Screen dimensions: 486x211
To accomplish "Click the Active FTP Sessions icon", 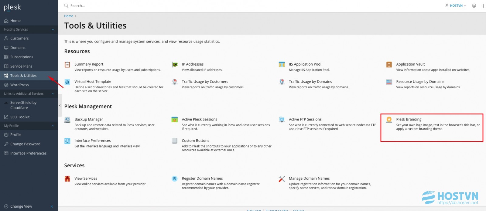I will (282, 120).
